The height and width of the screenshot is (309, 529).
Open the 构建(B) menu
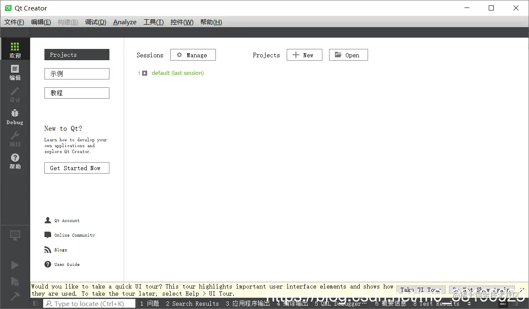pos(68,22)
